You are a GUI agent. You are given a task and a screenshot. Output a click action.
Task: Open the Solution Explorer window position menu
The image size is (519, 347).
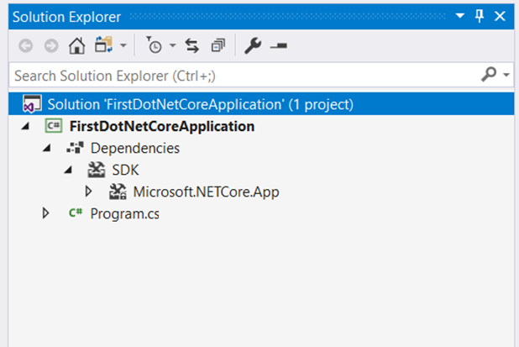click(x=459, y=16)
